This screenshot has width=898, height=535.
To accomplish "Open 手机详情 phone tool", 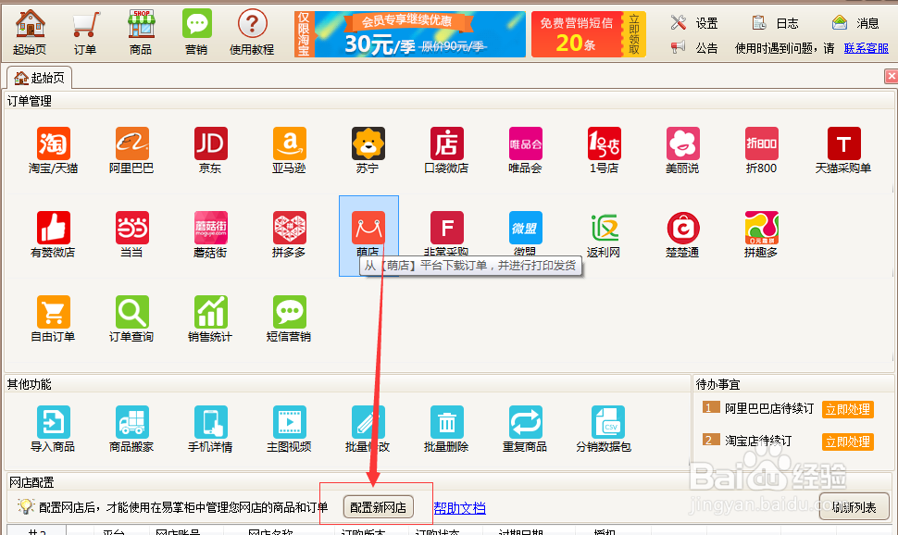I will pos(210,429).
